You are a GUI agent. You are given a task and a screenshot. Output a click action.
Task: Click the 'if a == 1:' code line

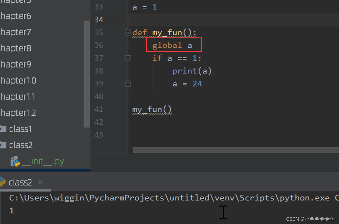[x=177, y=58]
